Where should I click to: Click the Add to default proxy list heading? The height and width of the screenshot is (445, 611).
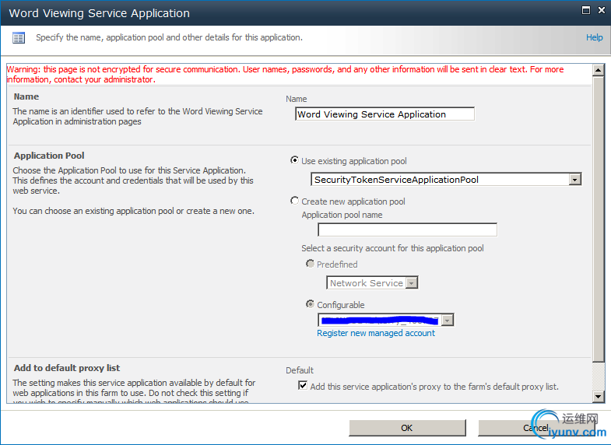[67, 368]
